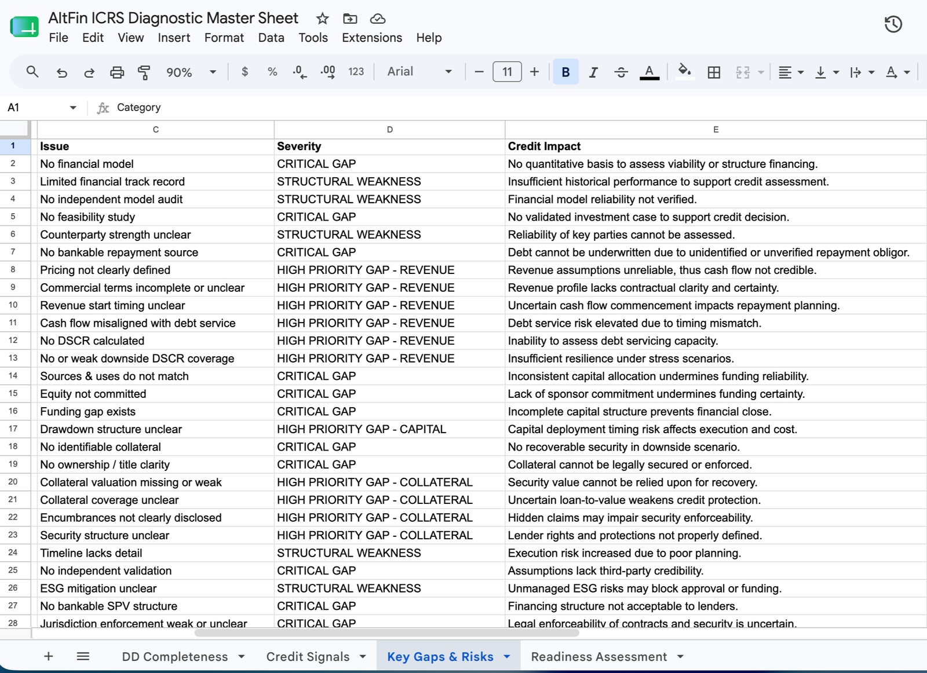
Task: Open the fill color picker
Action: pyautogui.click(x=685, y=72)
